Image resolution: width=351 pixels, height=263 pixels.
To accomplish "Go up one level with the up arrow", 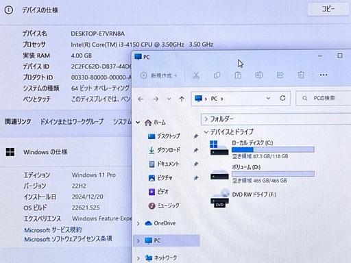I will pyautogui.click(x=182, y=99).
